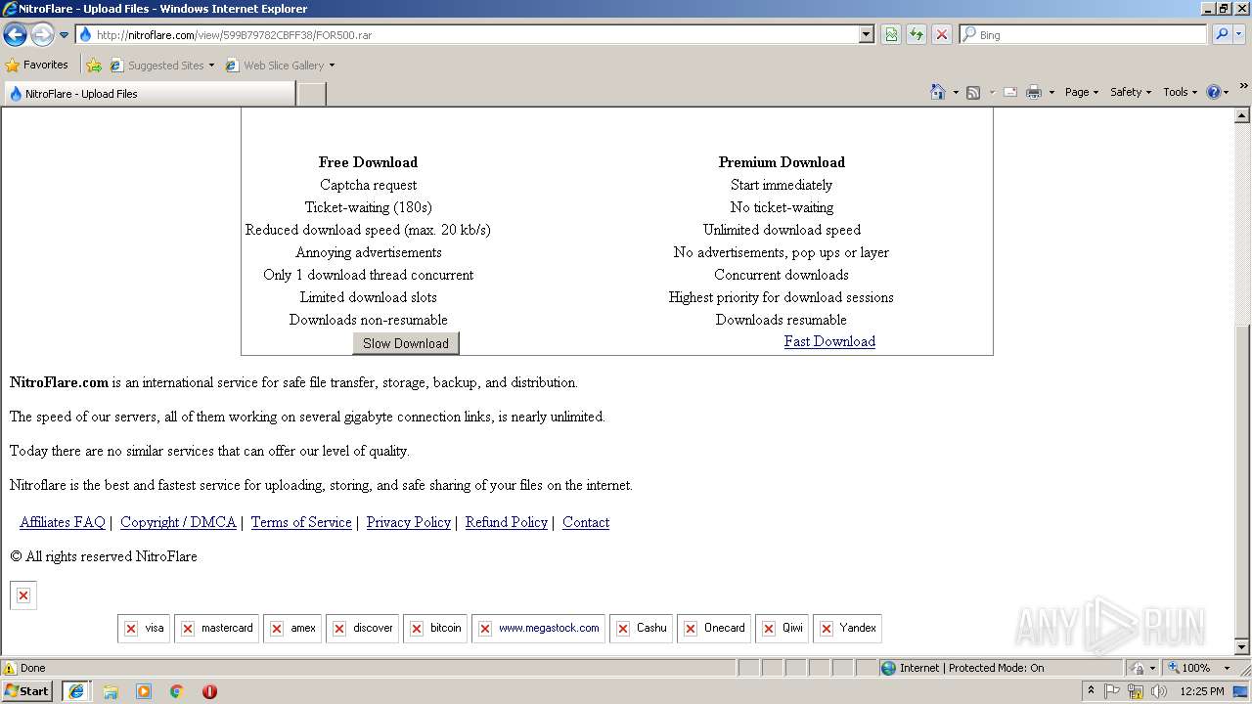This screenshot has height=704, width=1252.
Task: Open the recent pages dropdown arrow
Action: [65, 35]
